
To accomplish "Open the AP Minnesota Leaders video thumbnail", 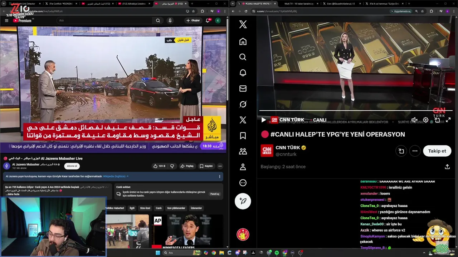I will (x=187, y=231).
